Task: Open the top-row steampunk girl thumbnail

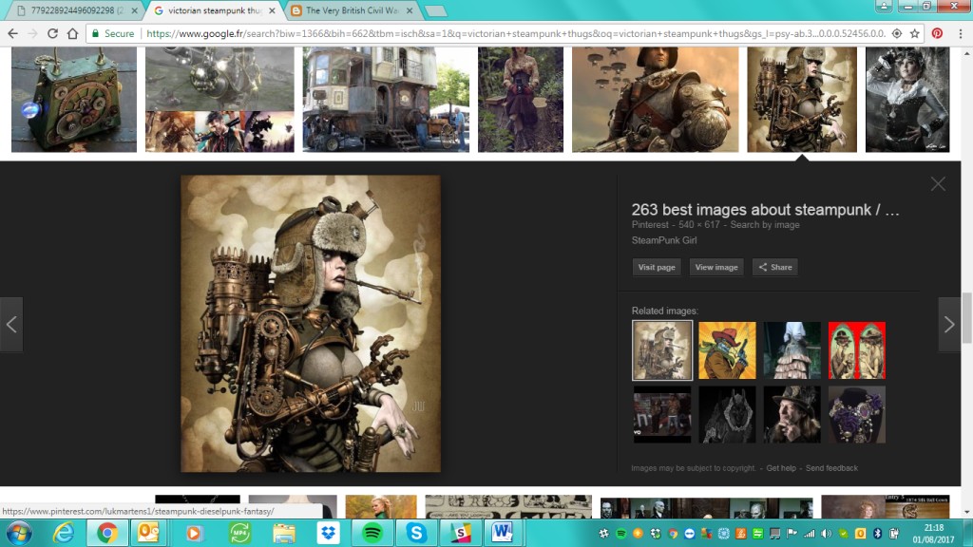Action: pyautogui.click(x=802, y=99)
